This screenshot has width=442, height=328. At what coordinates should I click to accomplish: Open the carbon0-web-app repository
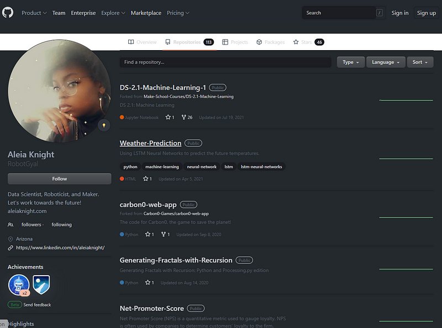coord(148,205)
